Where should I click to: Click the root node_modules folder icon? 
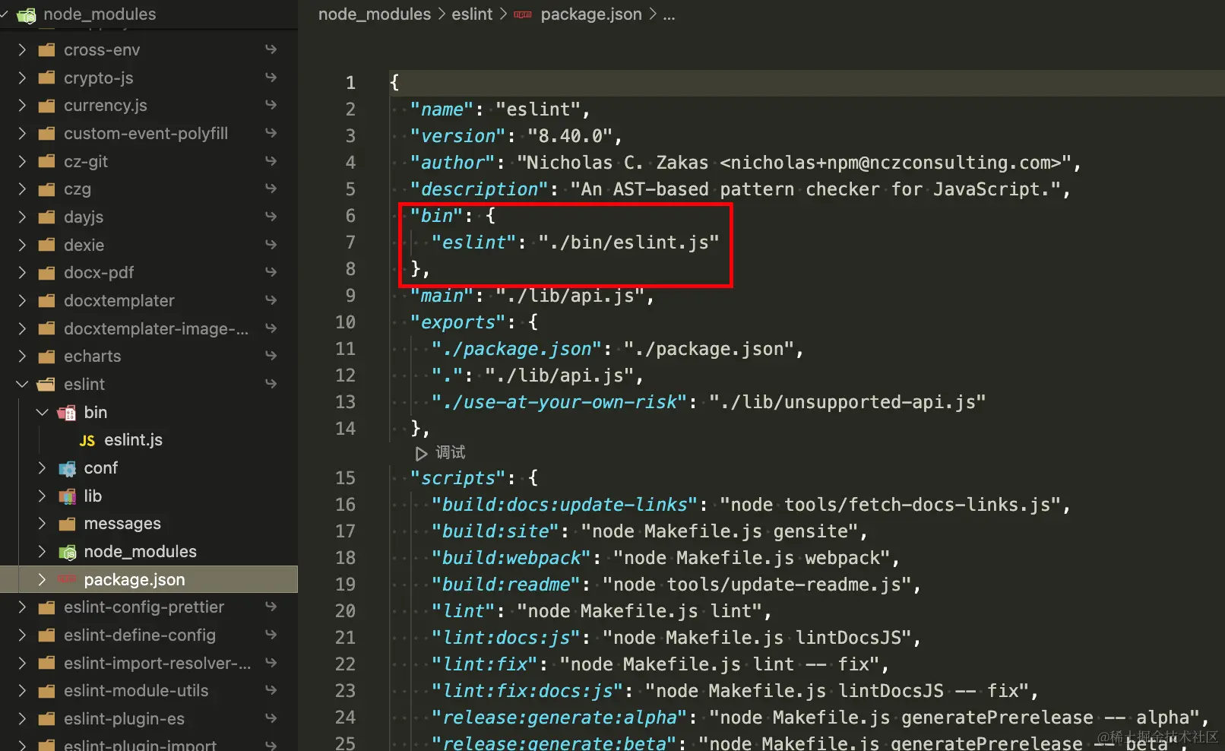[26, 14]
